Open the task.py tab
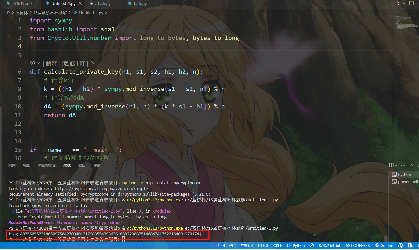This screenshot has height=250, width=419. pos(138,3)
